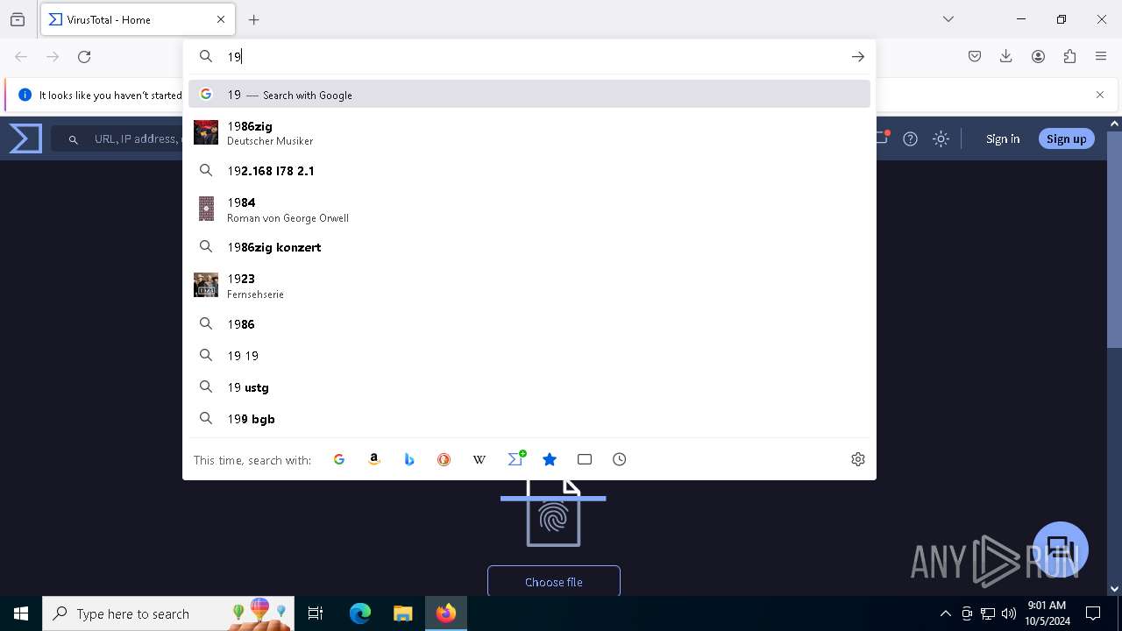This screenshot has height=631, width=1122.
Task: Open Save to Pocket icon
Action: point(975,56)
